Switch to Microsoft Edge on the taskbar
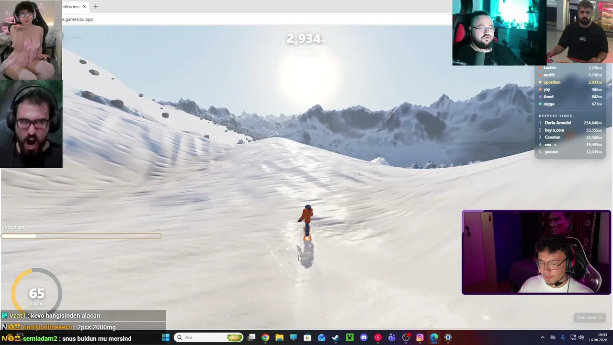This screenshot has width=613, height=345. click(434, 337)
